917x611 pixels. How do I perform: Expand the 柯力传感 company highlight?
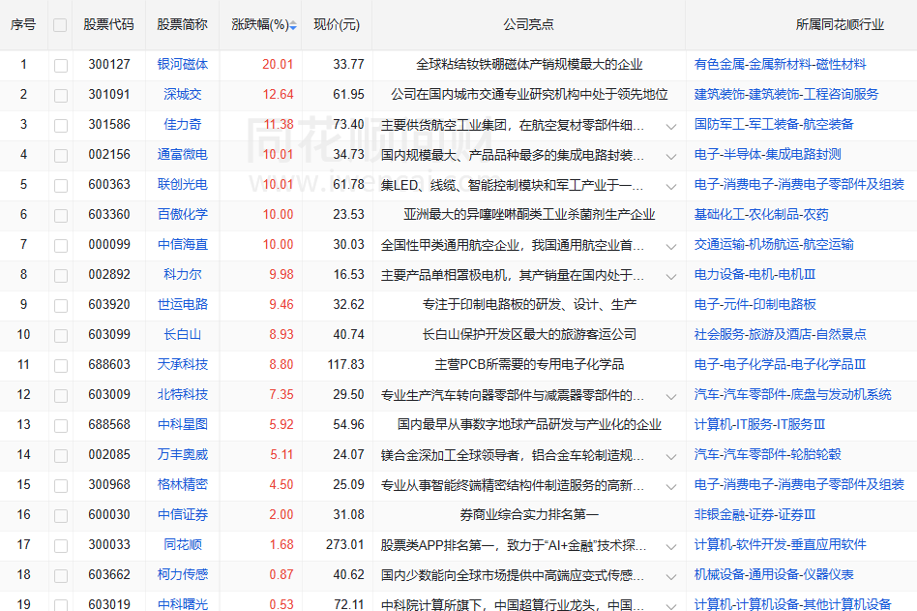(x=671, y=577)
